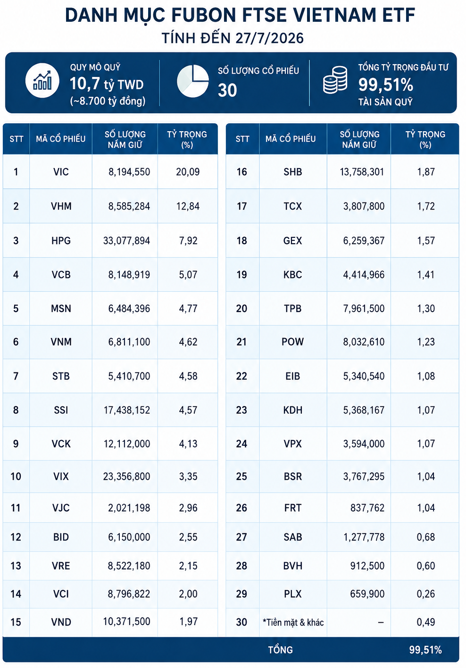
Task: Click the fund size 10,7 tỷ TWD
Action: point(107,84)
